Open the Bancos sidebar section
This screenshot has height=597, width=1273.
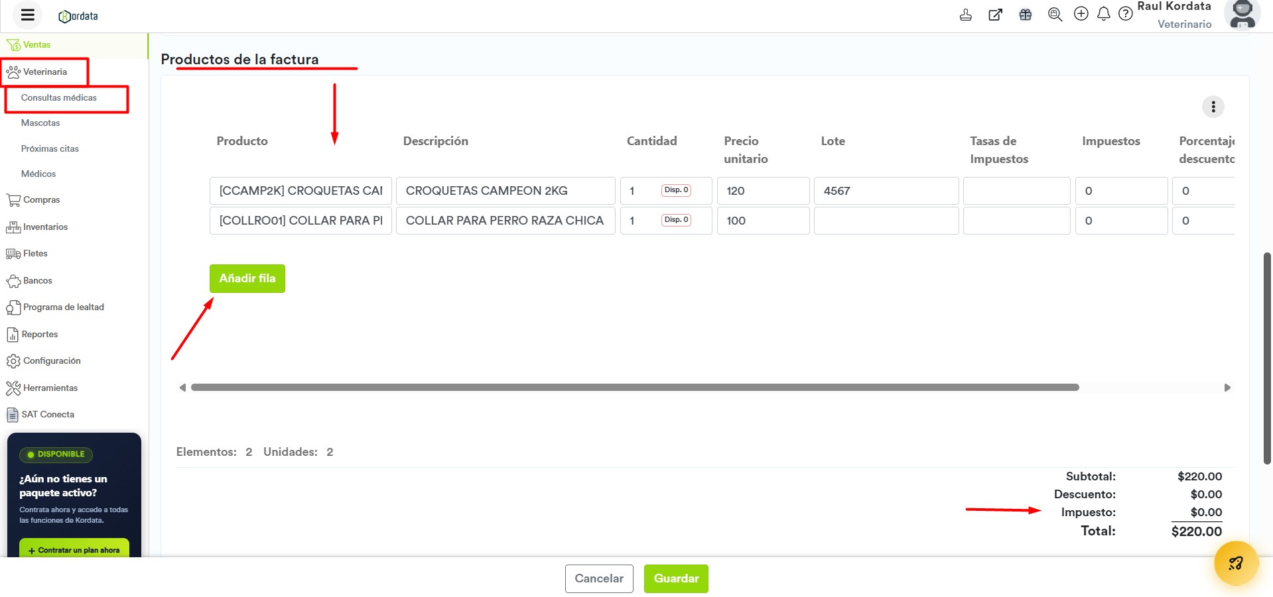click(x=29, y=281)
